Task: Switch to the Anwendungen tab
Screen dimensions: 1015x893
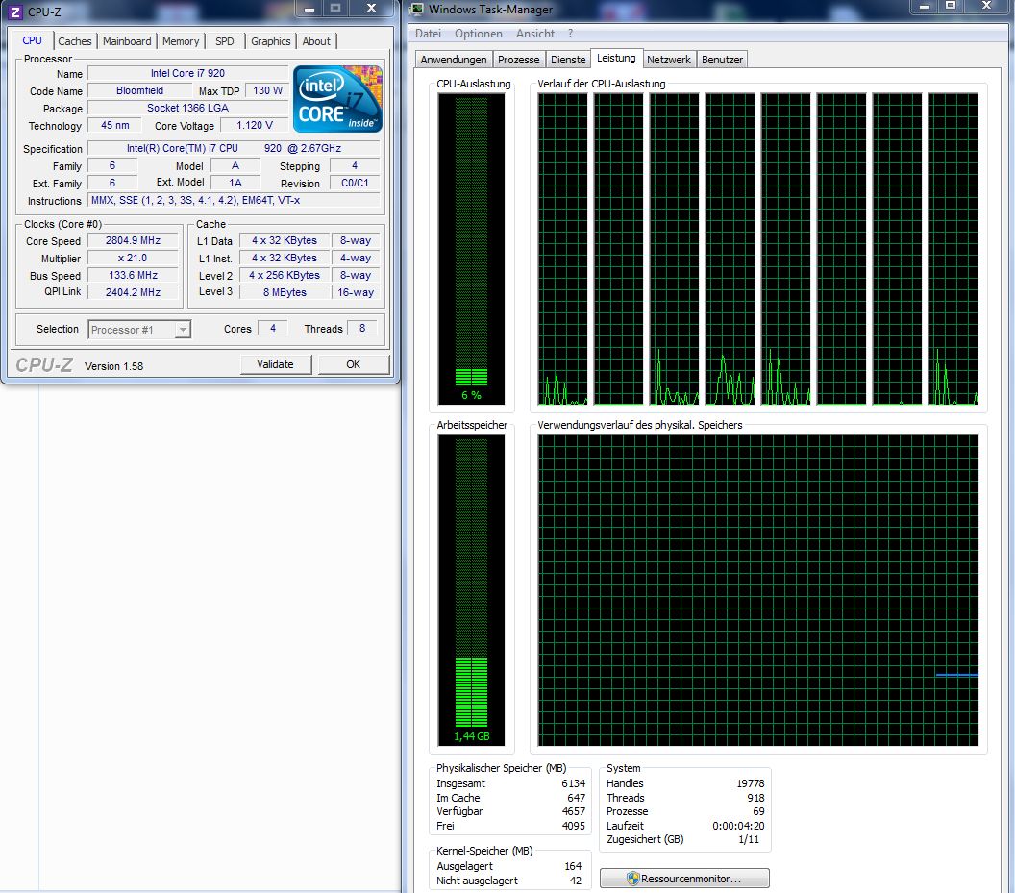Action: [453, 60]
